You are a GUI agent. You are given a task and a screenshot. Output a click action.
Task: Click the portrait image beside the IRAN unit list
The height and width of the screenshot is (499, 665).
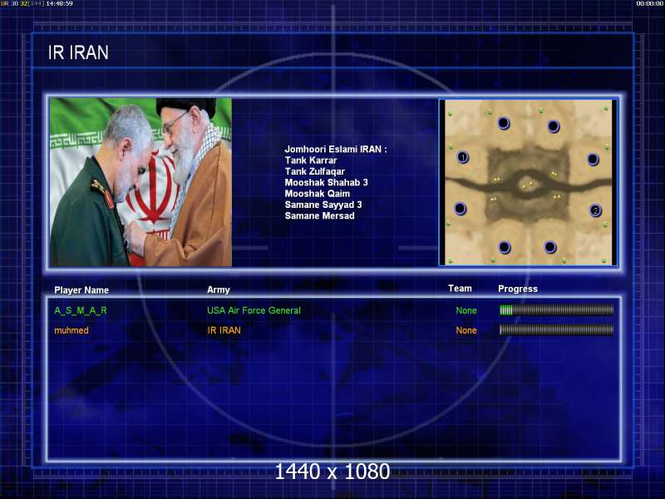pyautogui.click(x=140, y=182)
